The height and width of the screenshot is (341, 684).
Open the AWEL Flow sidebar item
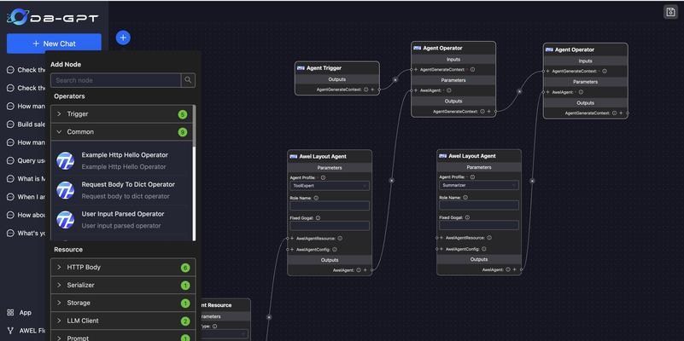tap(26, 331)
